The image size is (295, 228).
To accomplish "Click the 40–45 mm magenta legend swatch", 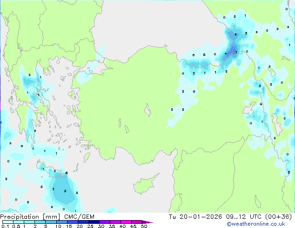I will (x=126, y=222).
